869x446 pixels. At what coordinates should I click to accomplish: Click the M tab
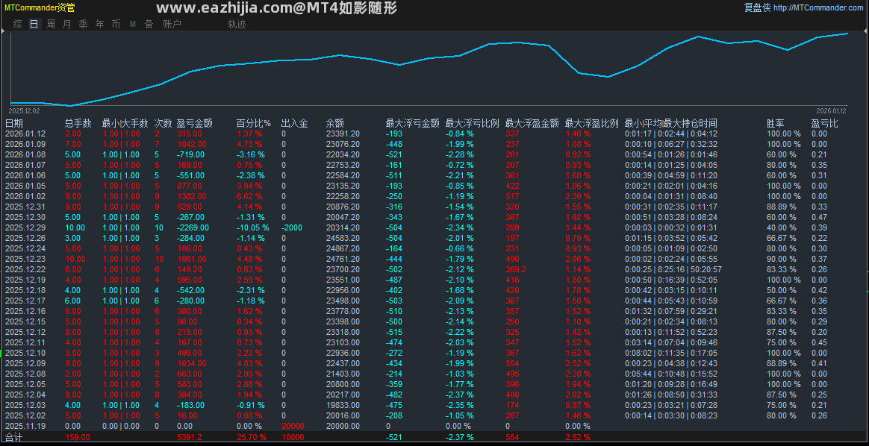click(132, 24)
